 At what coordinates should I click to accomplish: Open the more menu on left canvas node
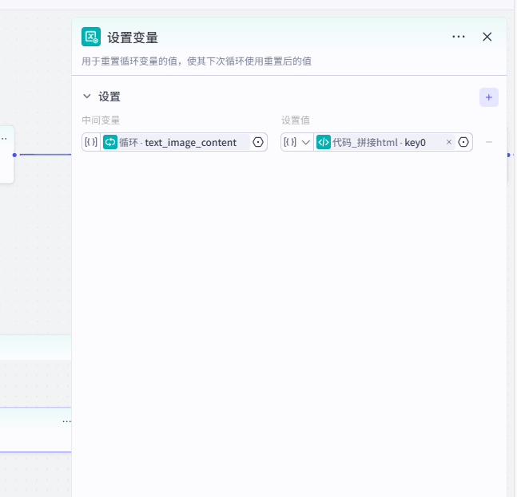pyautogui.click(x=4, y=139)
